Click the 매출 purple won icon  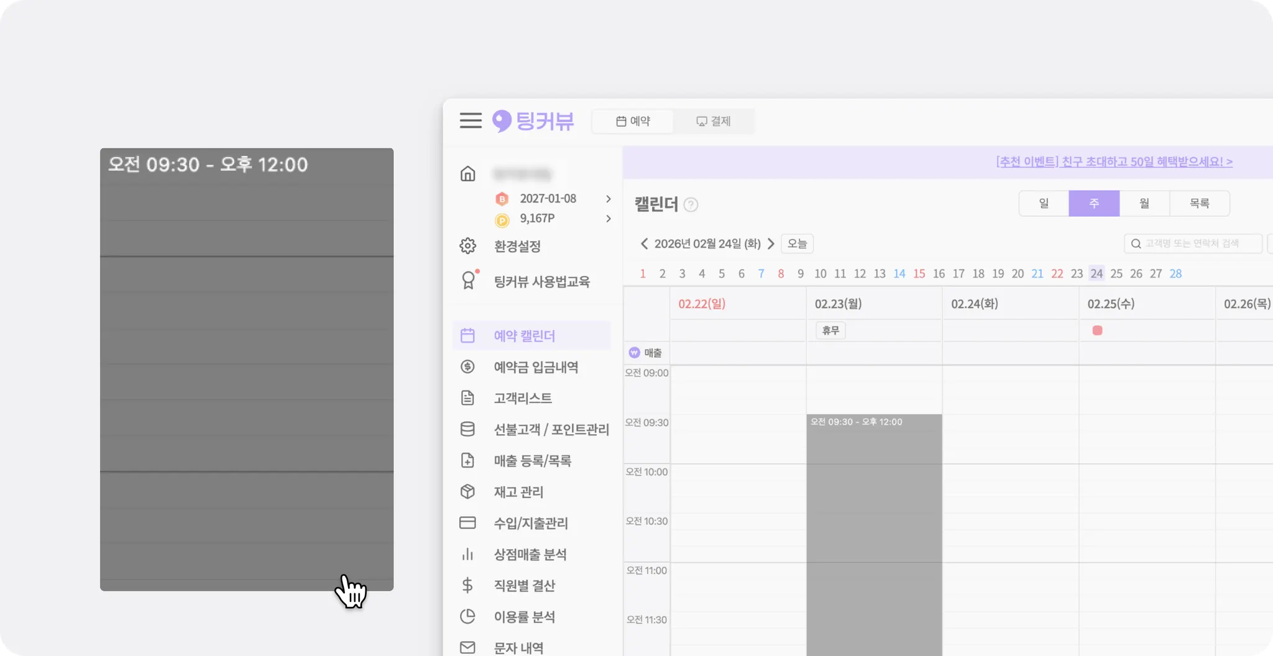click(634, 353)
